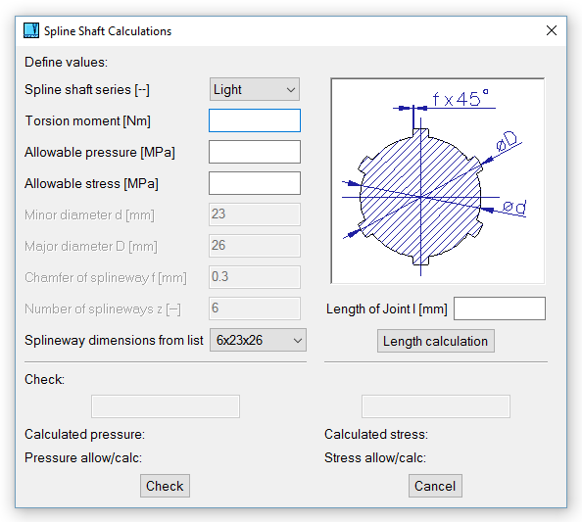The height and width of the screenshot is (522, 582).
Task: Click the stress check result box
Action: click(x=436, y=406)
